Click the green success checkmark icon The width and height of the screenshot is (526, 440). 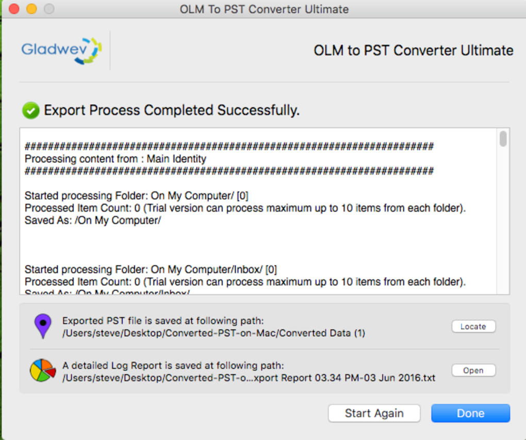[x=31, y=111]
